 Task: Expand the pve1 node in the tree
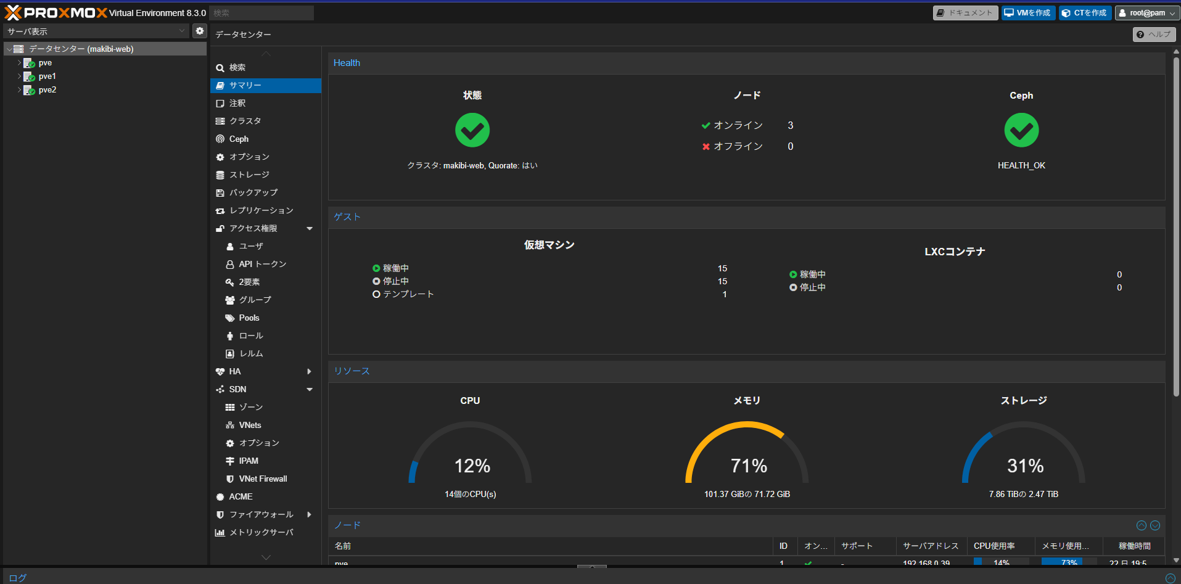point(19,76)
